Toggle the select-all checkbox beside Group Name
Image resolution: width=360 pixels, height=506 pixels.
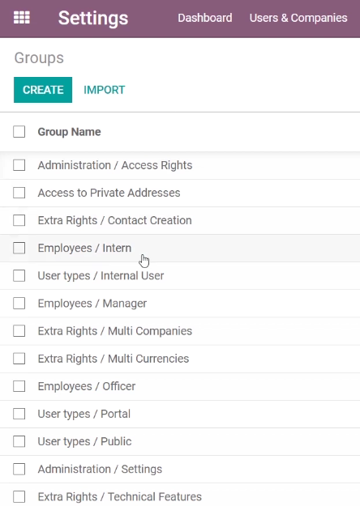click(x=19, y=132)
